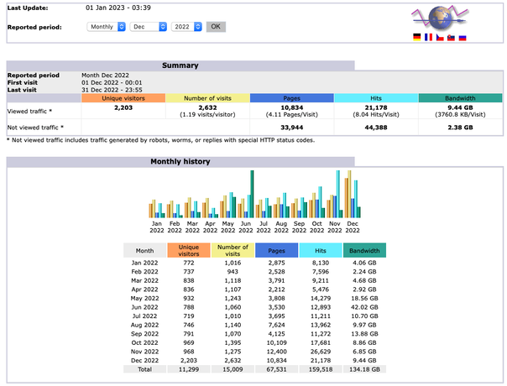Click the 26,629 hits value
The height and width of the screenshot is (386, 507).
321,352
